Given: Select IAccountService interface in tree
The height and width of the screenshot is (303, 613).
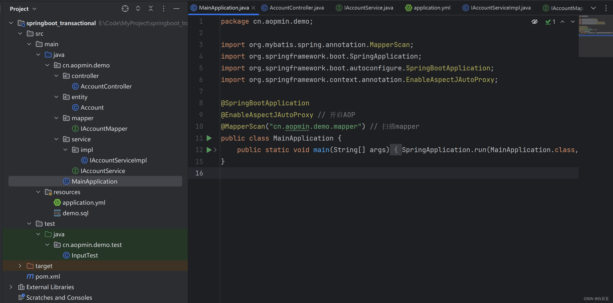Looking at the screenshot, I should click(99, 171).
